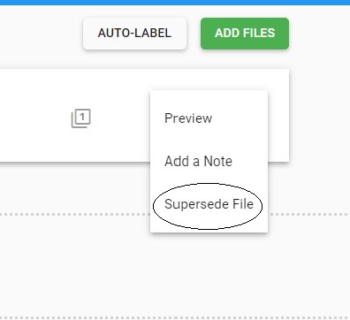Upload new documents using ADD FILES
Screen dimensions: 350x320
click(x=245, y=33)
